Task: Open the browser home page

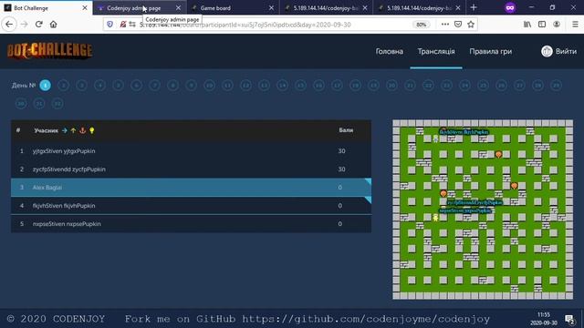Action: pyautogui.click(x=53, y=25)
